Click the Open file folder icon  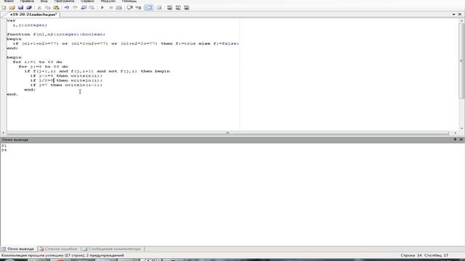[x=12, y=8]
